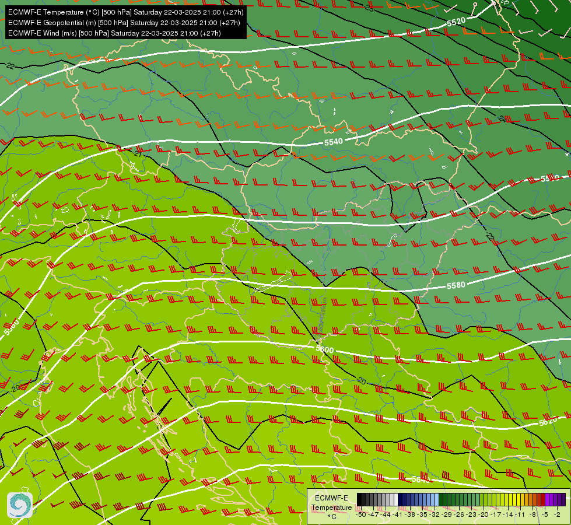This screenshot has height=525, width=571.
Task: Click the -38 tick label in the legend
Action: (x=410, y=514)
